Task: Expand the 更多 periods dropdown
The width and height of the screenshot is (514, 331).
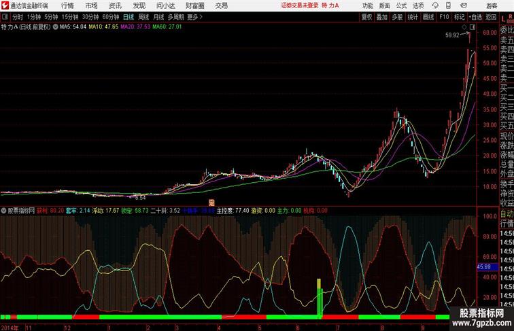Action: point(194,17)
